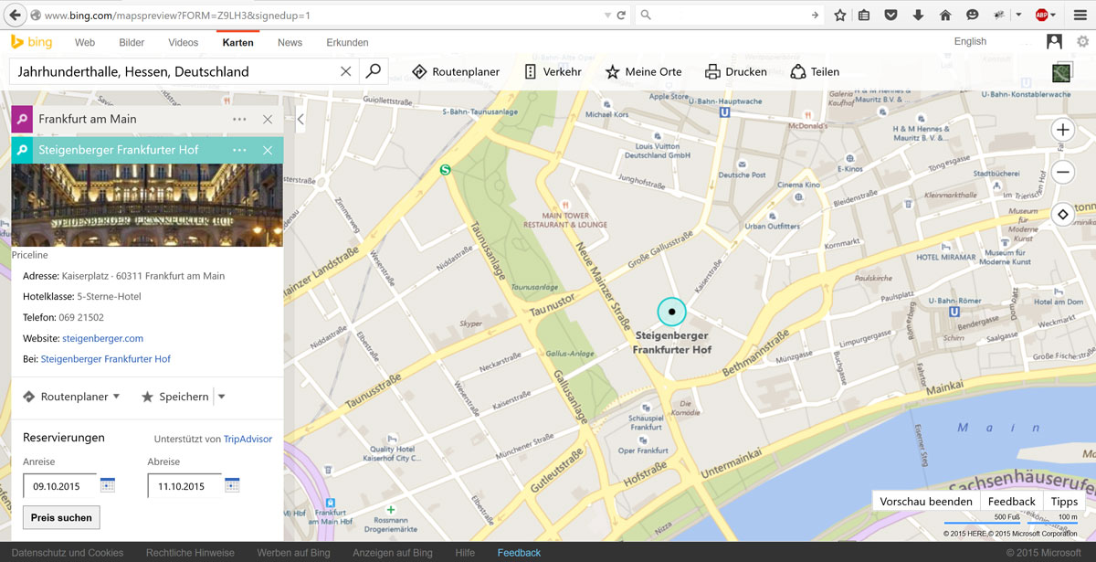Go back with the browser back button
1096x562 pixels.
(13, 15)
